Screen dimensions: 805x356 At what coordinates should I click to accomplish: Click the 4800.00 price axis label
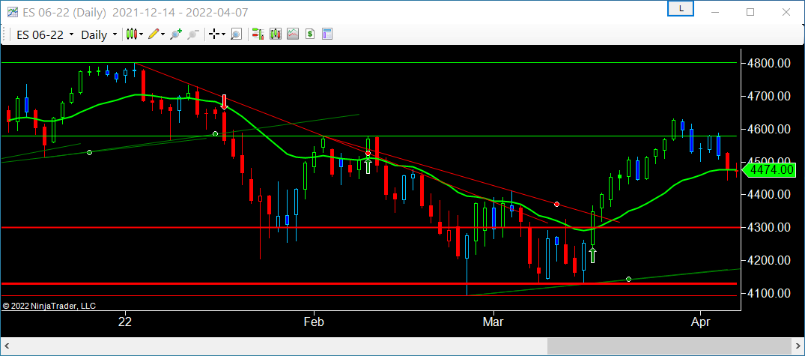(x=769, y=64)
